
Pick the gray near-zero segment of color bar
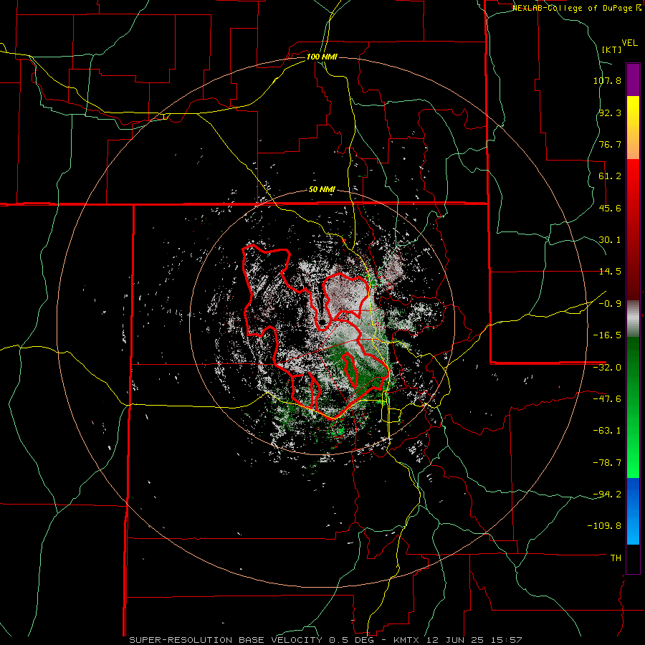pyautogui.click(x=633, y=319)
